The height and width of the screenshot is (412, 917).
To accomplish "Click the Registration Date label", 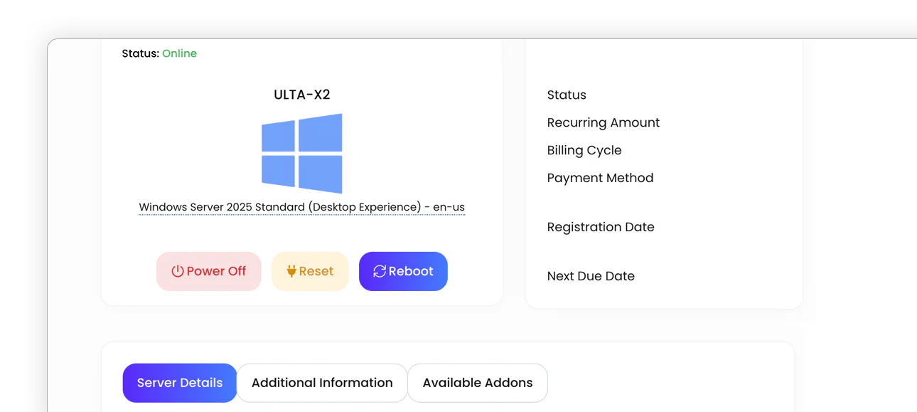I will tap(601, 226).
